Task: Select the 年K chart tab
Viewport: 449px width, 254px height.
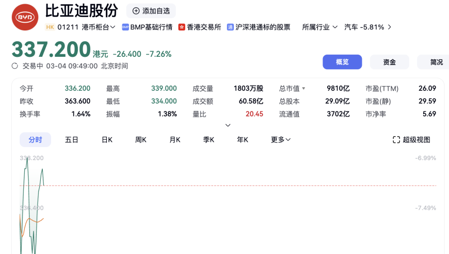Action: point(243,140)
